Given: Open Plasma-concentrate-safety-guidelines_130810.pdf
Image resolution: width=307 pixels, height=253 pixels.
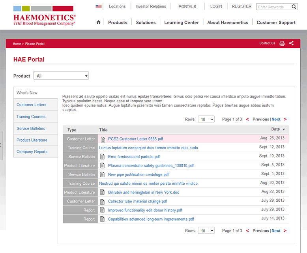Looking at the screenshot, I should click(151, 166).
